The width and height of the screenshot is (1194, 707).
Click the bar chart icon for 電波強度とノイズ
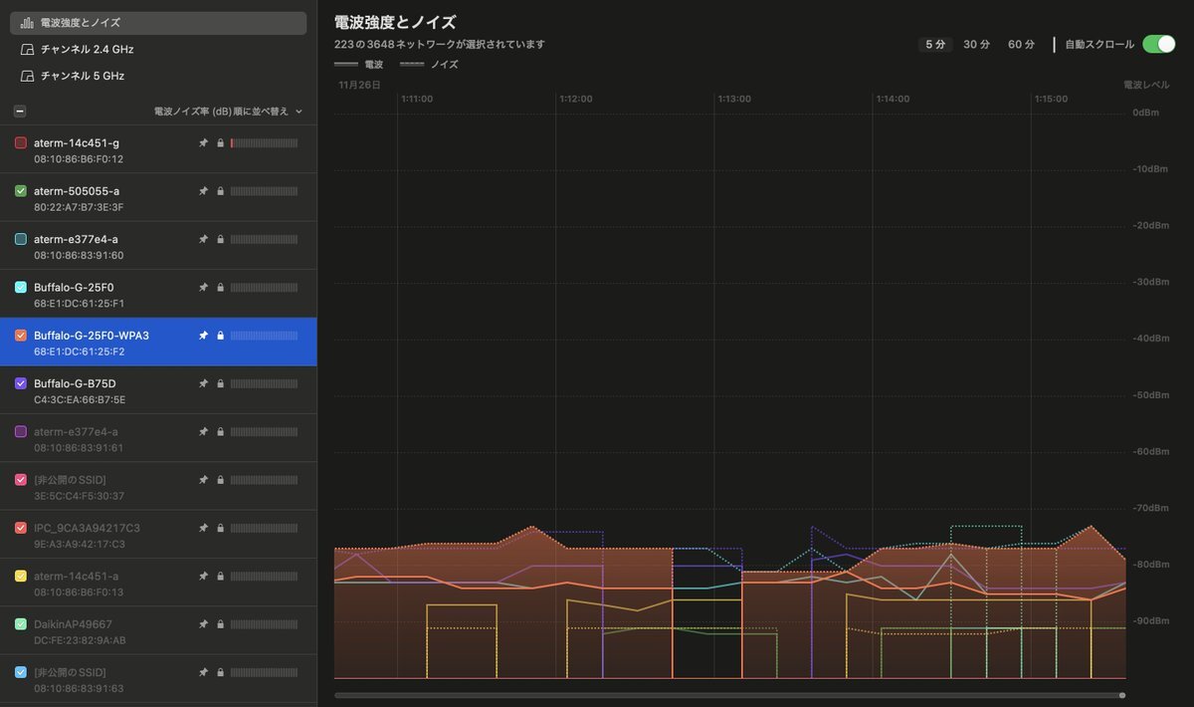(x=27, y=22)
